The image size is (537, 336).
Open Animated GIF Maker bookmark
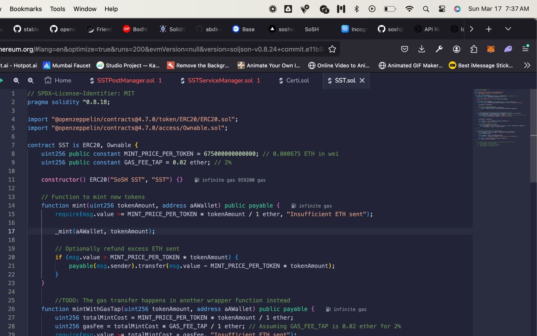pyautogui.click(x=410, y=65)
